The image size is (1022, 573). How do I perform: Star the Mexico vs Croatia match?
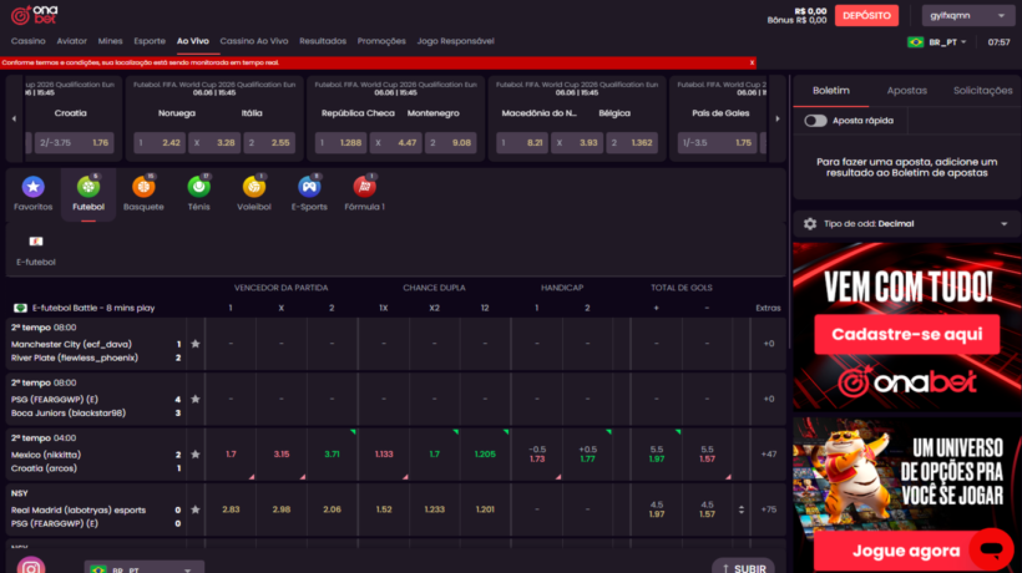(x=195, y=455)
